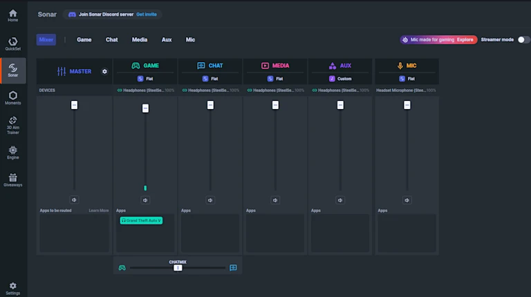Open the Engine section

click(x=13, y=153)
